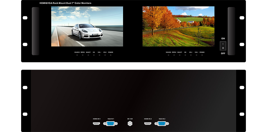Click the right screen showing autumn trees
The image size is (267, 132).
[178, 26]
